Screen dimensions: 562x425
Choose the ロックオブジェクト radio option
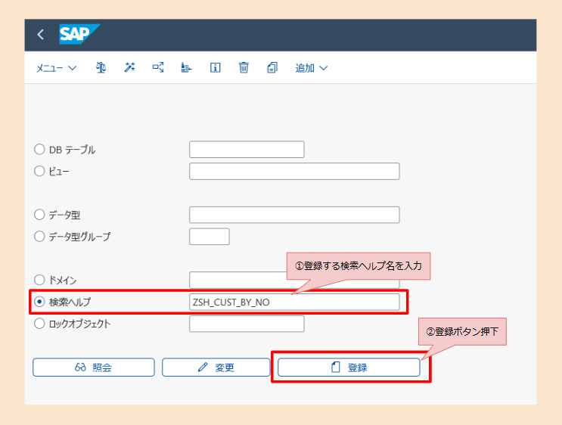point(39,324)
